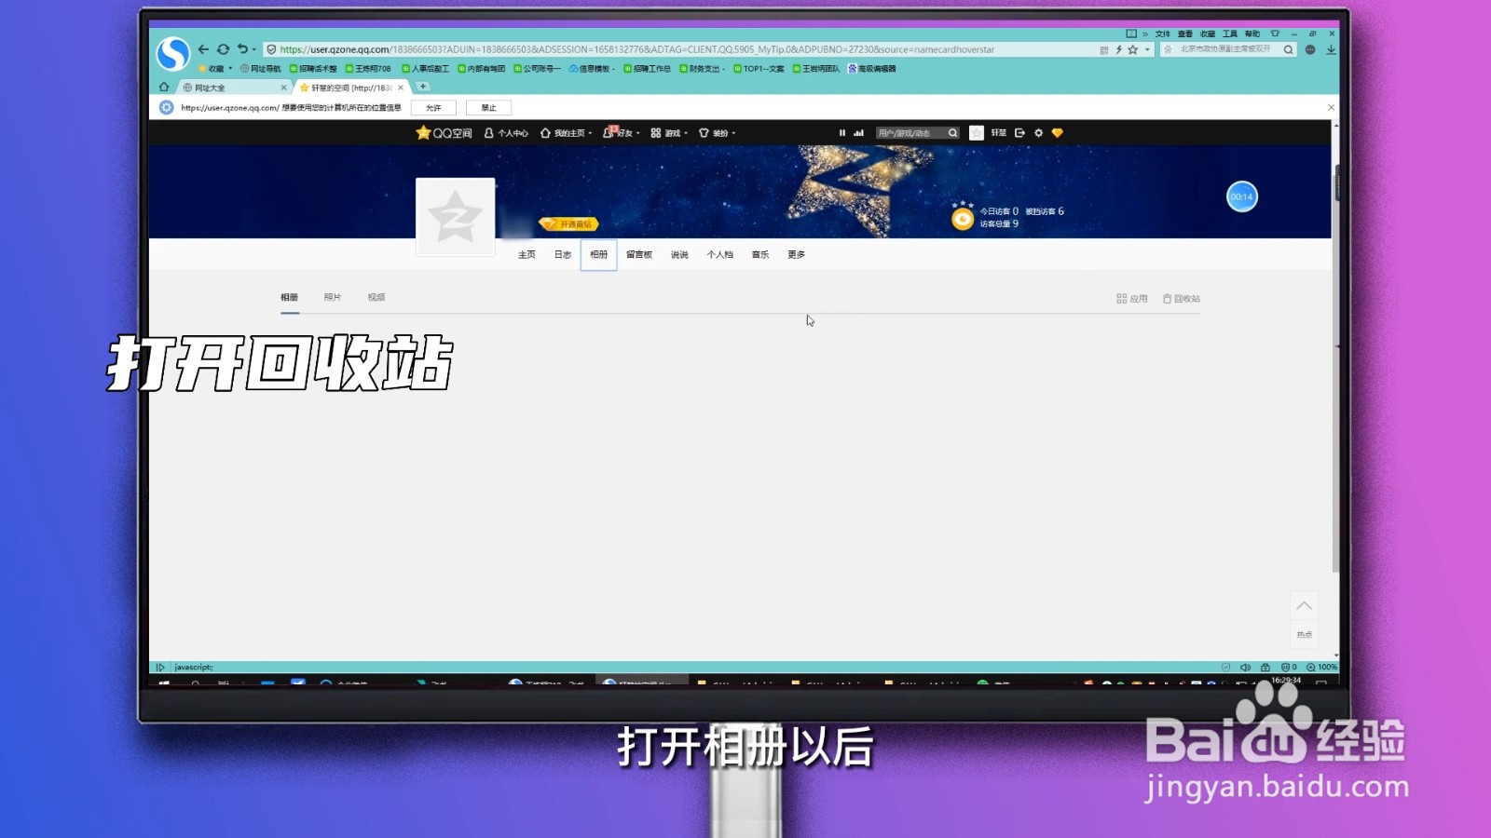Click the 应用 (apps) icon above album list
Image resolution: width=1491 pixels, height=838 pixels.
point(1123,298)
